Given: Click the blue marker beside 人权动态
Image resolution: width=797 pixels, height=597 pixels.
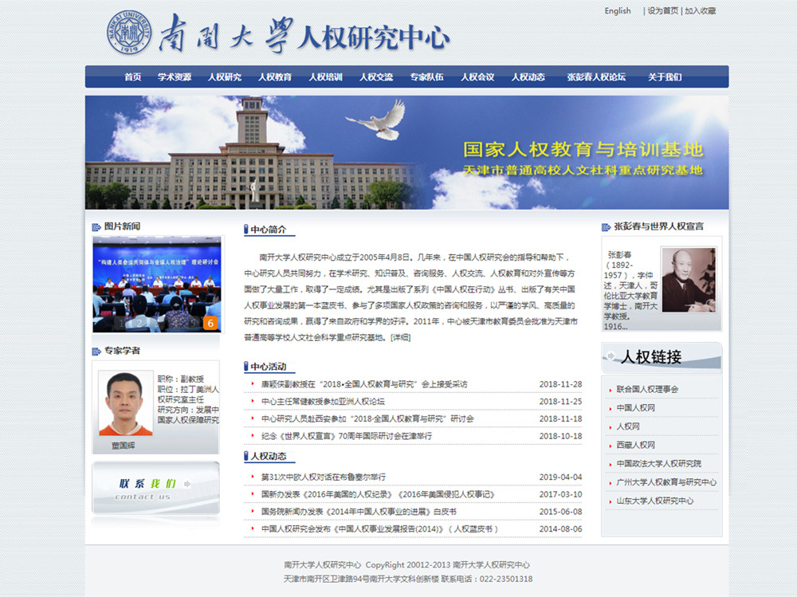Looking at the screenshot, I should click(x=245, y=457).
